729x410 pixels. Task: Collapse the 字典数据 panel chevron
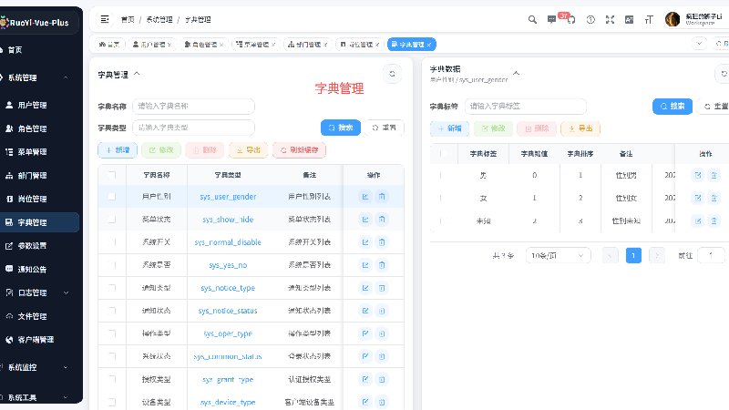click(x=516, y=74)
